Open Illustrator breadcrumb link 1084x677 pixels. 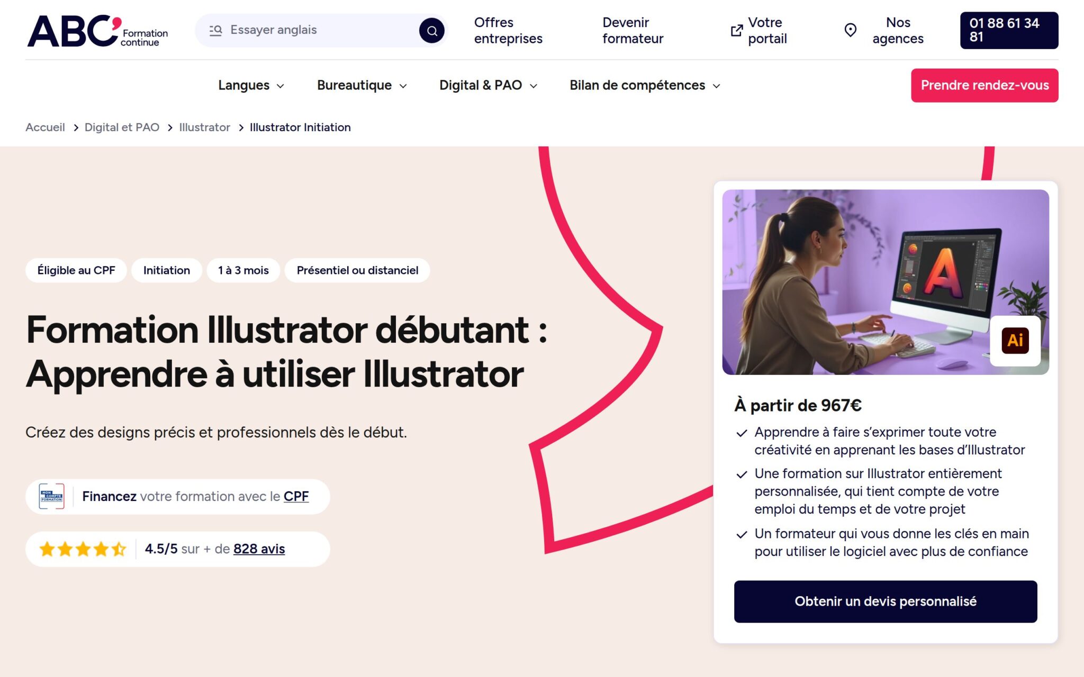pyautogui.click(x=204, y=127)
